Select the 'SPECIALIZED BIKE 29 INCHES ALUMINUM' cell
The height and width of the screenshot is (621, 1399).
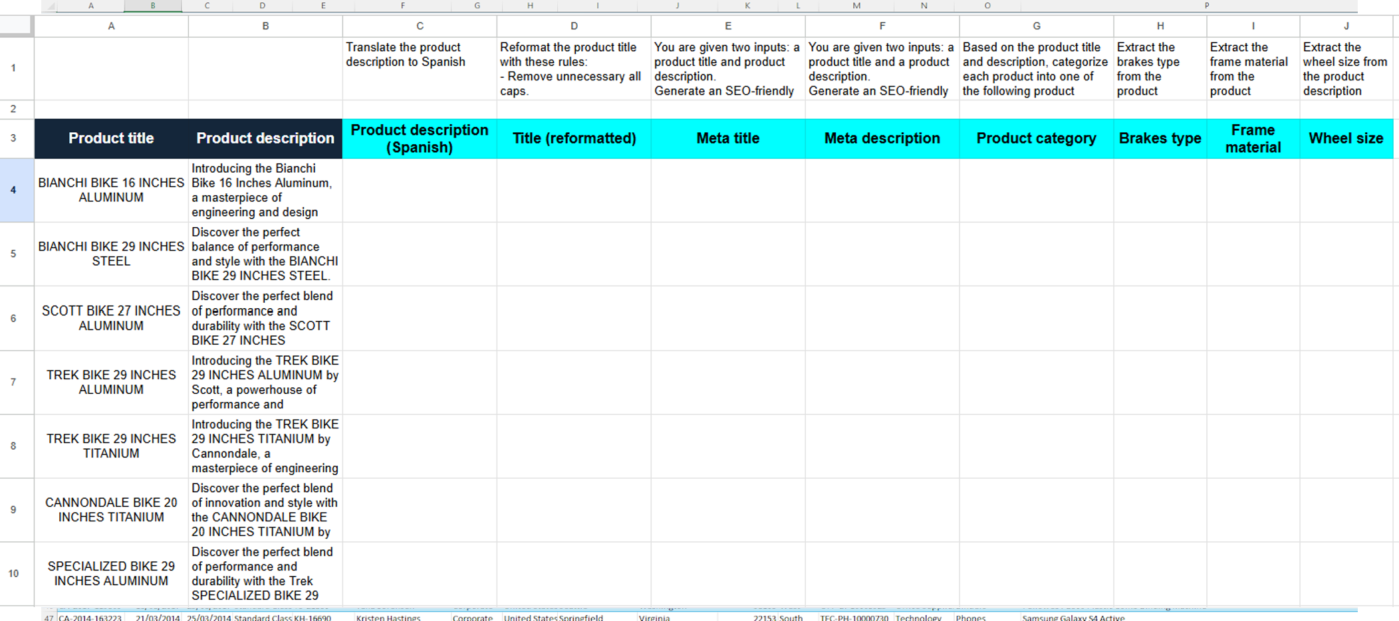click(110, 574)
